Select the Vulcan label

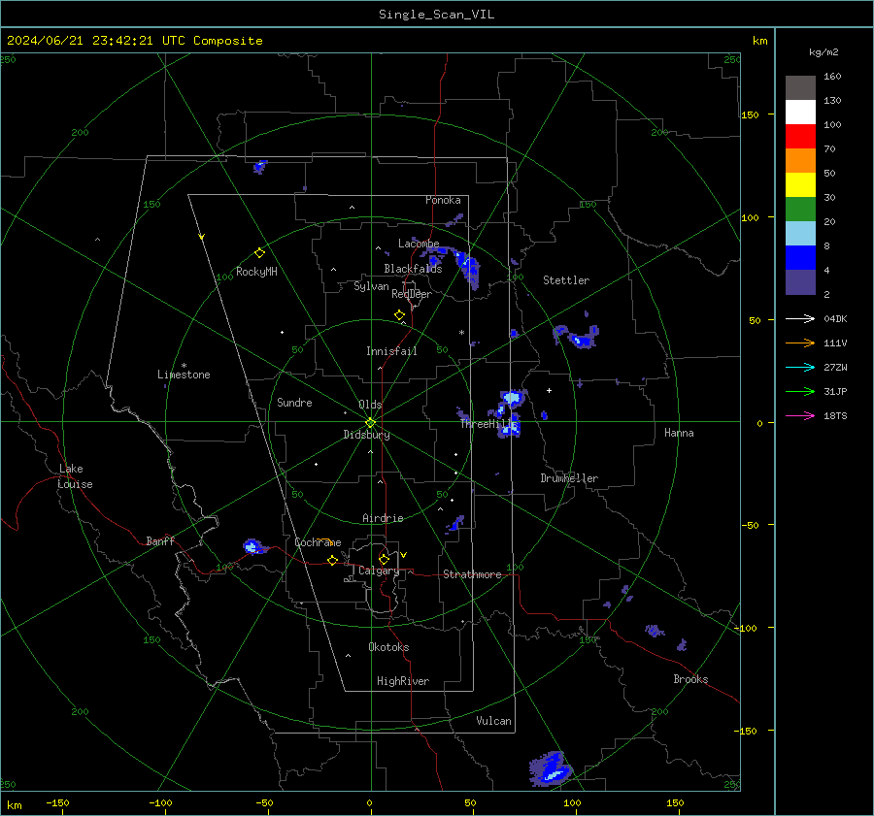[494, 721]
